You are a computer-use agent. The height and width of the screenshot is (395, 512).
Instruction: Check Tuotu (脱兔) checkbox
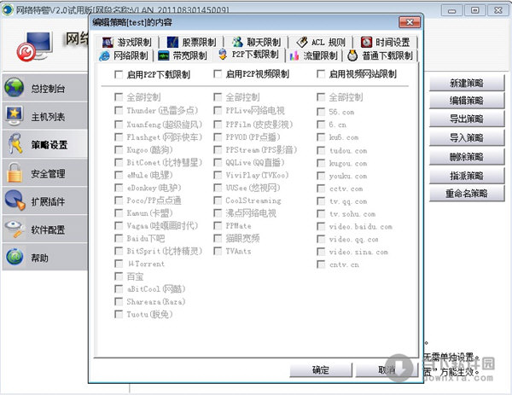119,314
